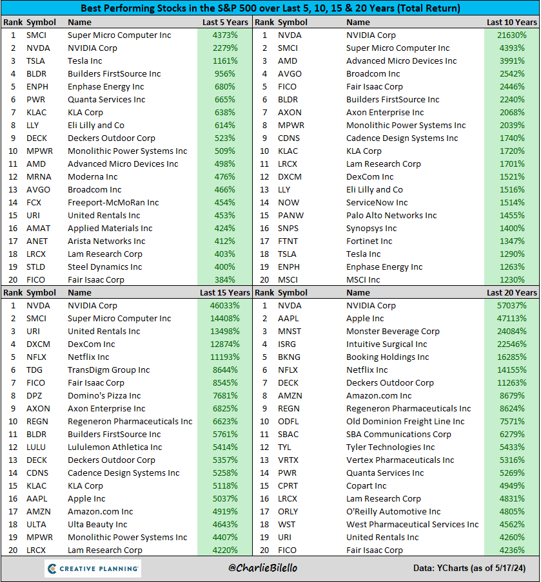Click 'TransDigm Group Inc' name

(x=108, y=370)
